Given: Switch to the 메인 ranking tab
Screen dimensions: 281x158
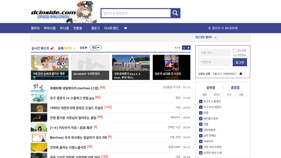Looking at the screenshot, I should (x=205, y=95).
